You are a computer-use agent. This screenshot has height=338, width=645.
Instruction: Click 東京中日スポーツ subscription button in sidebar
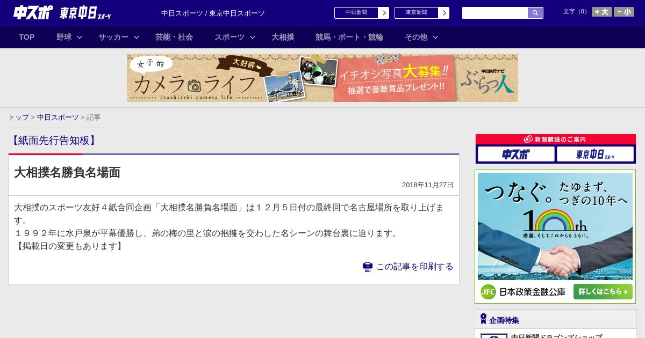(x=595, y=155)
